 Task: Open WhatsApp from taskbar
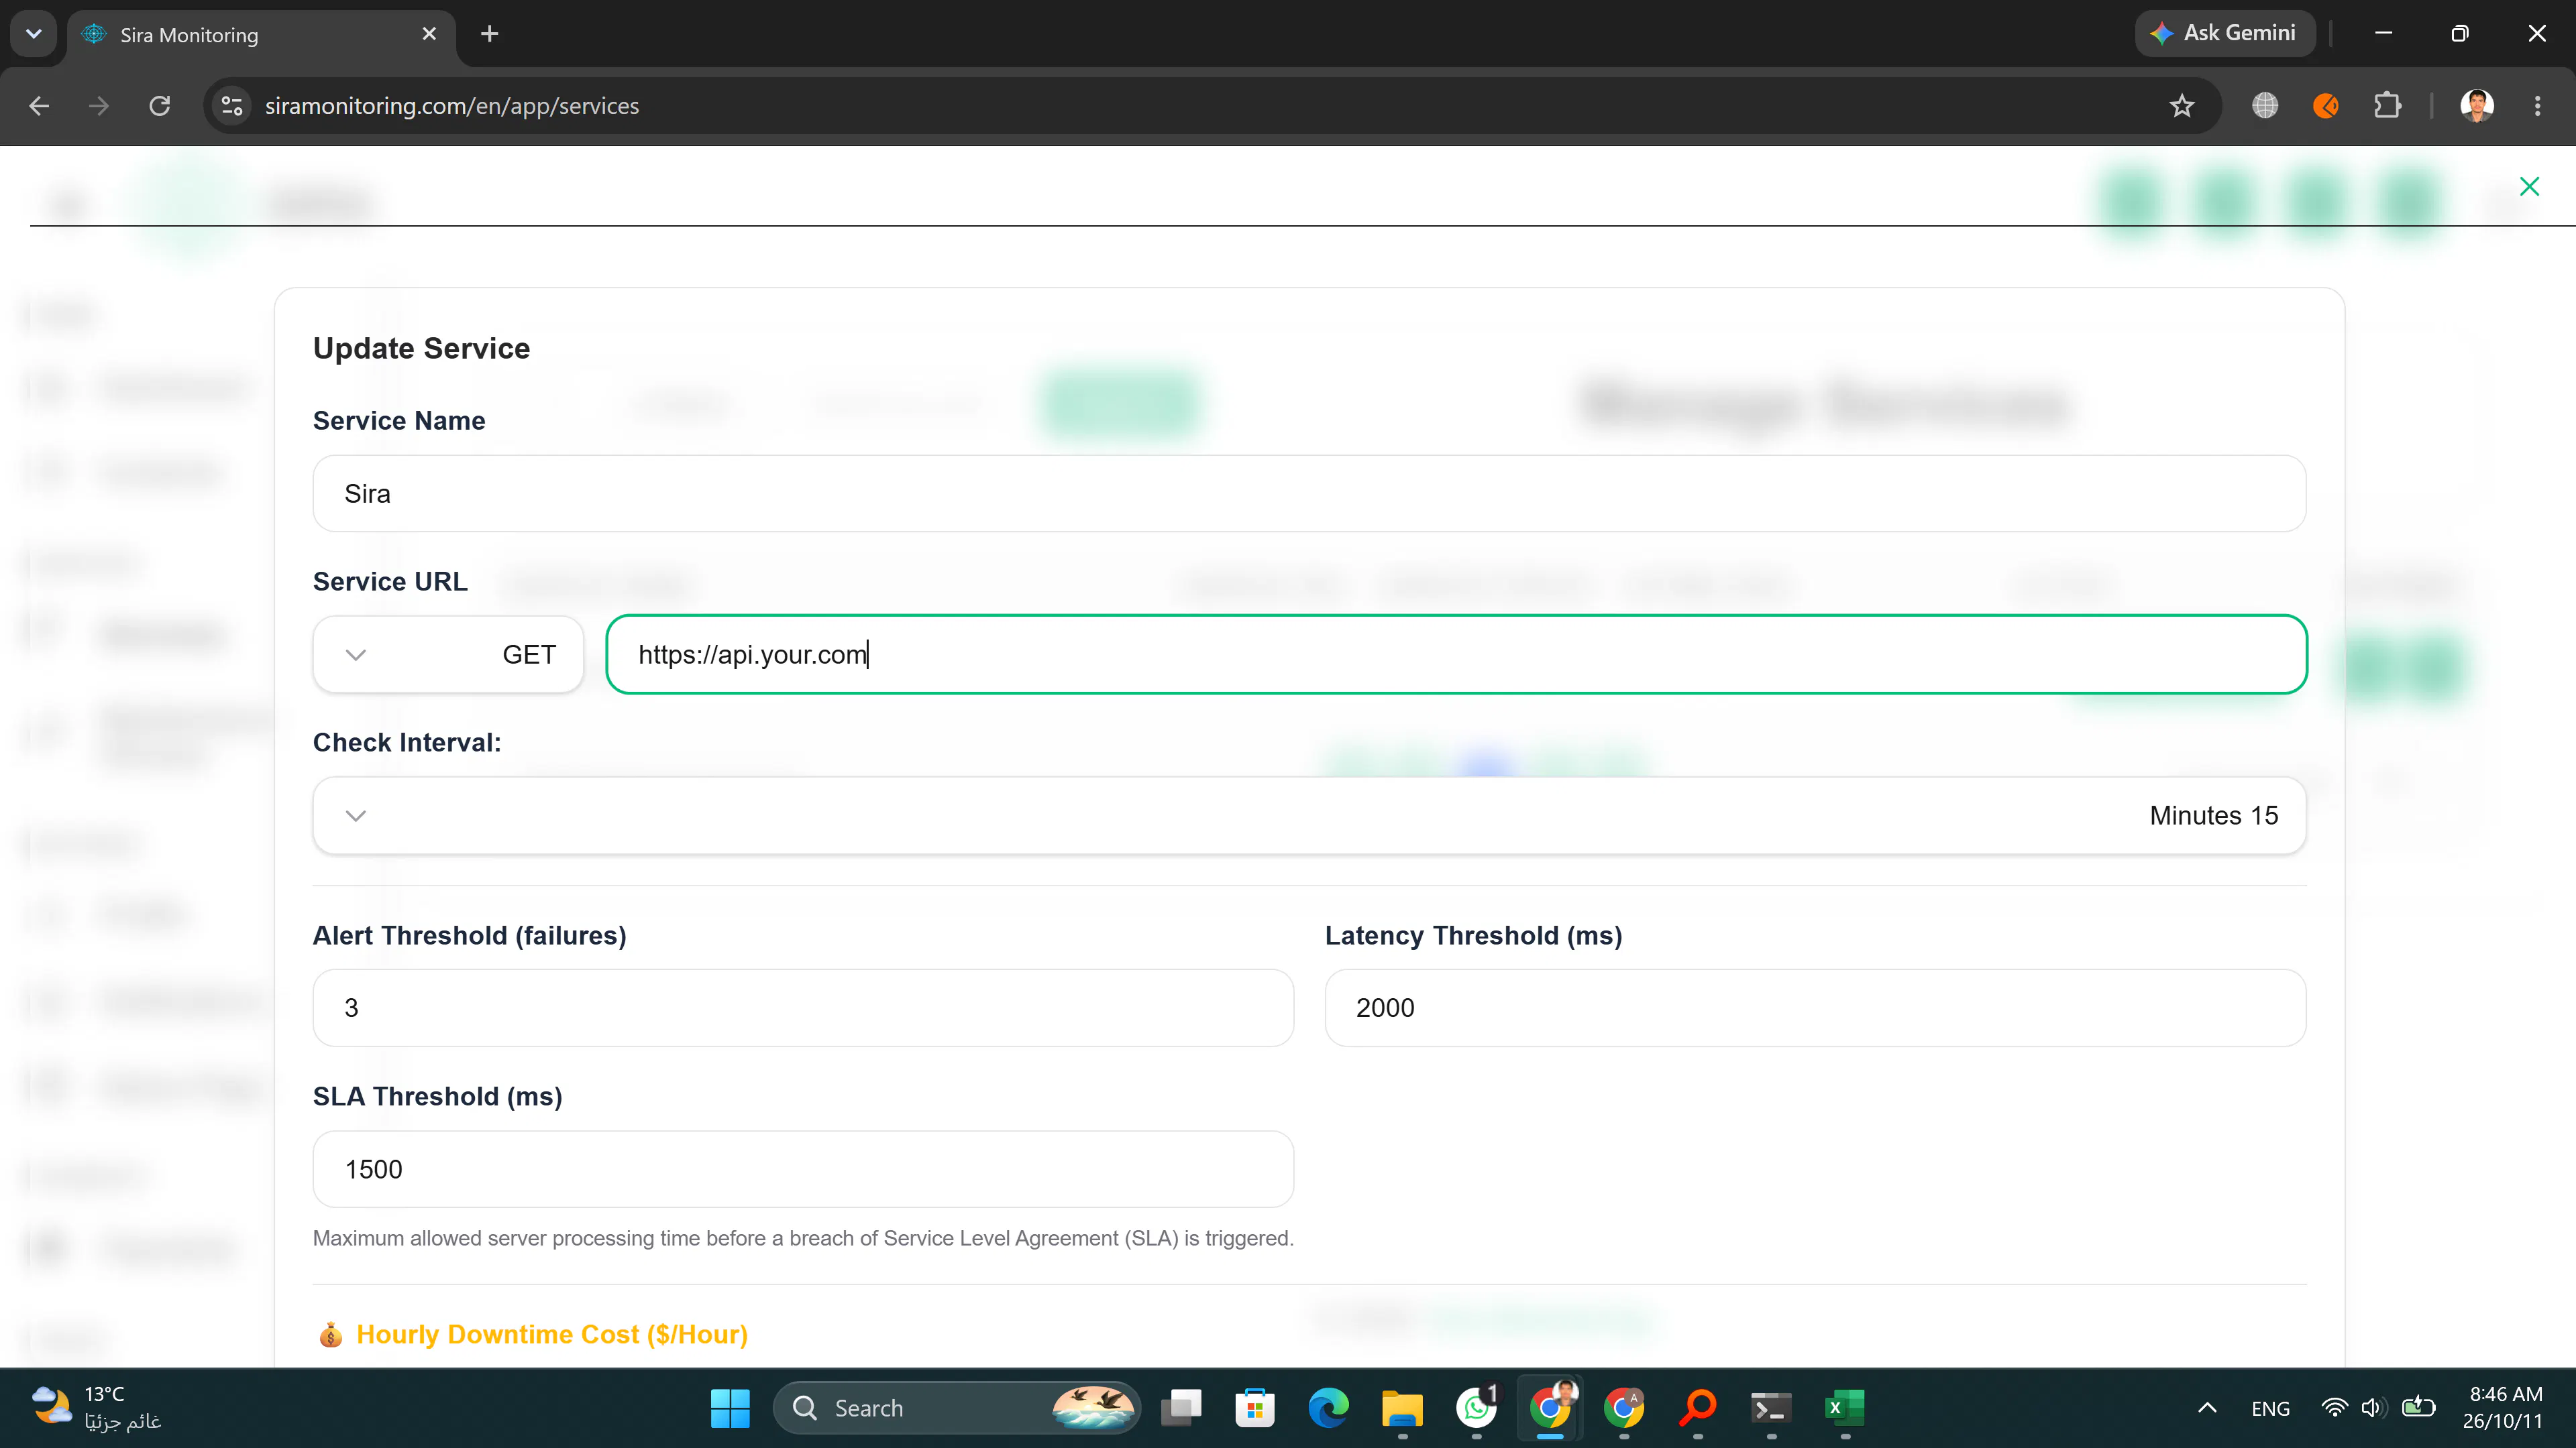(x=1476, y=1408)
